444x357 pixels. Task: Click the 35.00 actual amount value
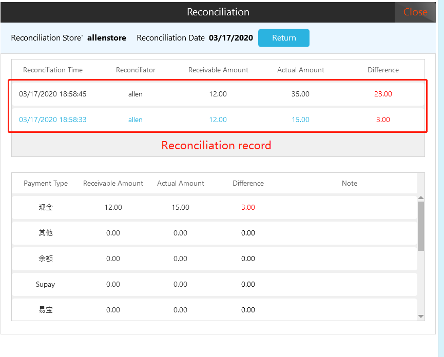click(300, 94)
